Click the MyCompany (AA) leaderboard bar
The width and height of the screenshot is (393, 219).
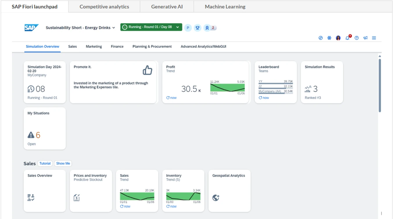(x=276, y=94)
